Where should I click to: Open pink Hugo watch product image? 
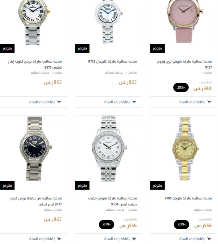click(184, 21)
